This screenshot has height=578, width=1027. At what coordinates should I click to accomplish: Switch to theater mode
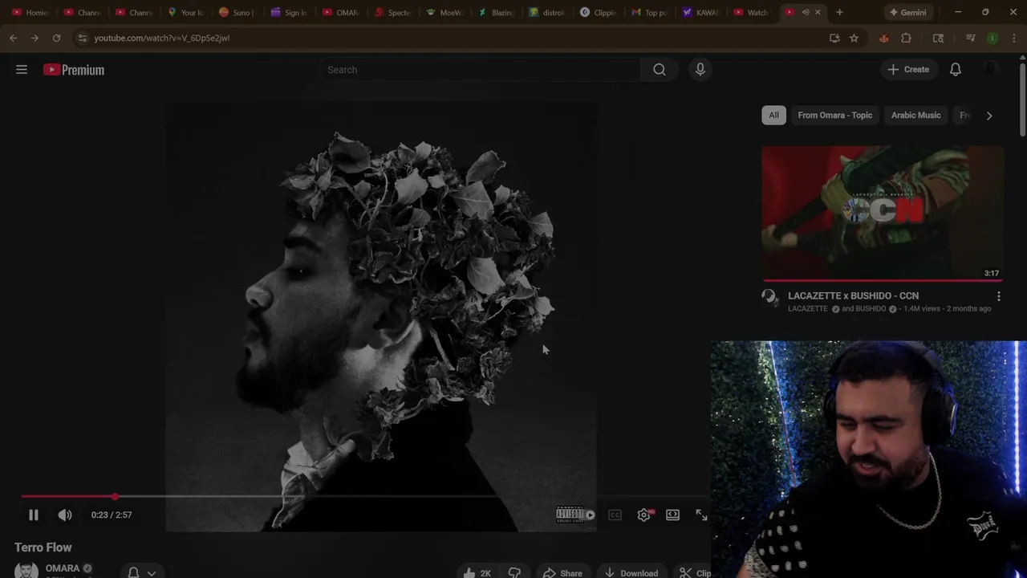(672, 515)
